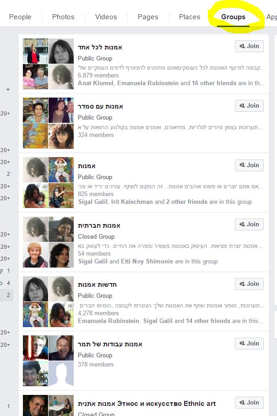Join the group with 324 members

pos(249,105)
